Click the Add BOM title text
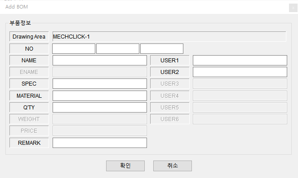This screenshot has height=178, width=298. pos(17,7)
